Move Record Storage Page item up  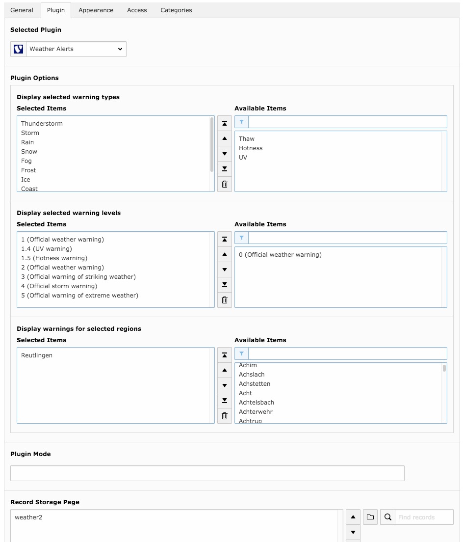tap(353, 517)
